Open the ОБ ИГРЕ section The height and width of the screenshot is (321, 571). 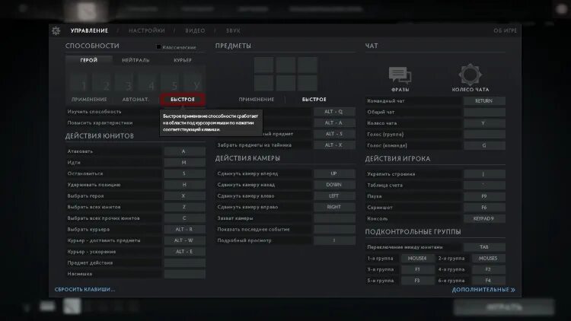coord(505,30)
